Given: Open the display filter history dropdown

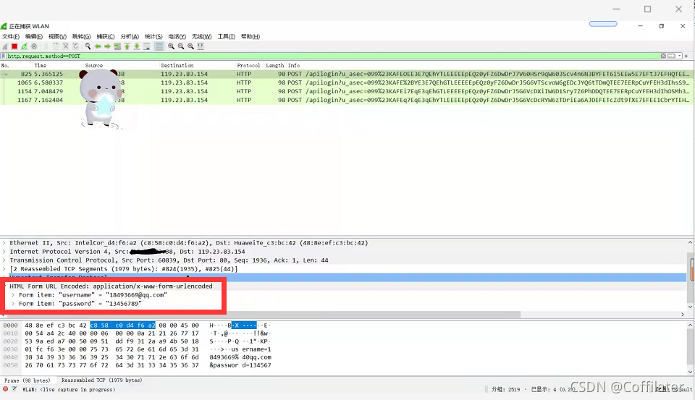Looking at the screenshot, I should point(680,56).
